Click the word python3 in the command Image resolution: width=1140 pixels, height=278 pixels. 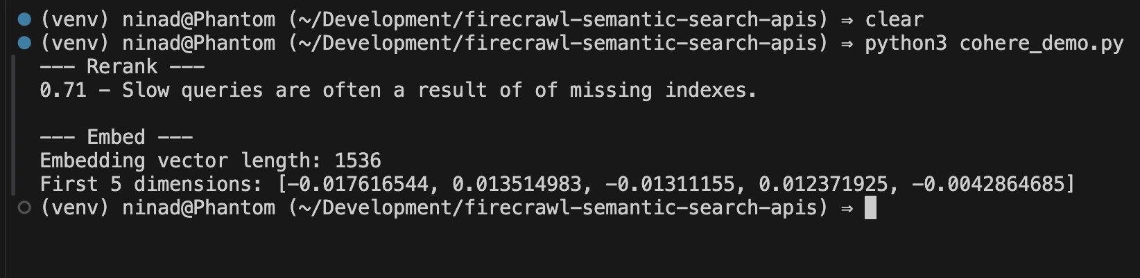click(905, 43)
